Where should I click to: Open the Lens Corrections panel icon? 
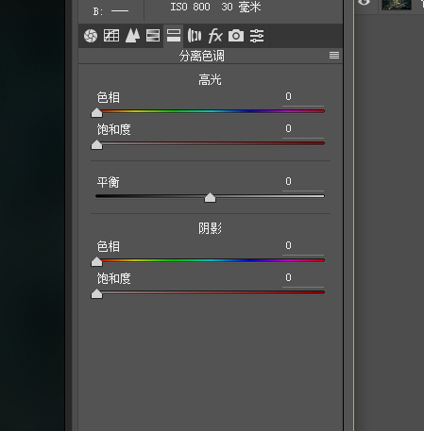point(195,36)
